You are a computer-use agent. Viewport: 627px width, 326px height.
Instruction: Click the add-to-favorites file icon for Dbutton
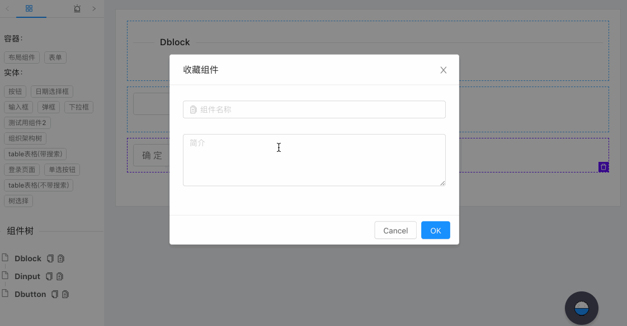tap(65, 295)
